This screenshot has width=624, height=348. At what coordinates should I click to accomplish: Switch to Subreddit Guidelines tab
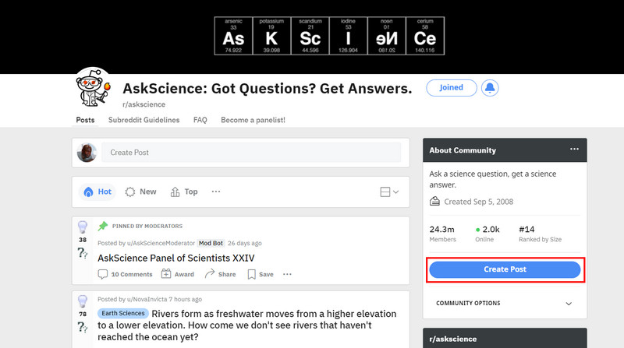[x=144, y=121]
